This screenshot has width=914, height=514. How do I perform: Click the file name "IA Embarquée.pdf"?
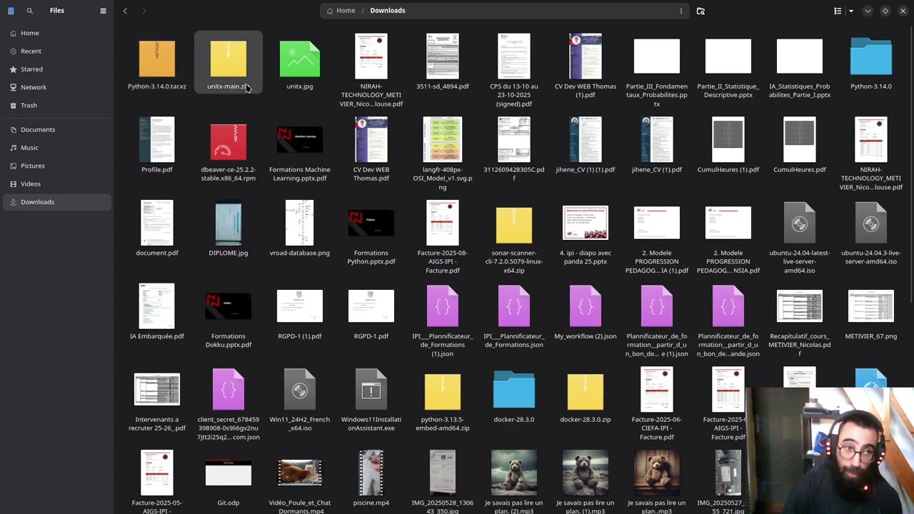coord(157,336)
